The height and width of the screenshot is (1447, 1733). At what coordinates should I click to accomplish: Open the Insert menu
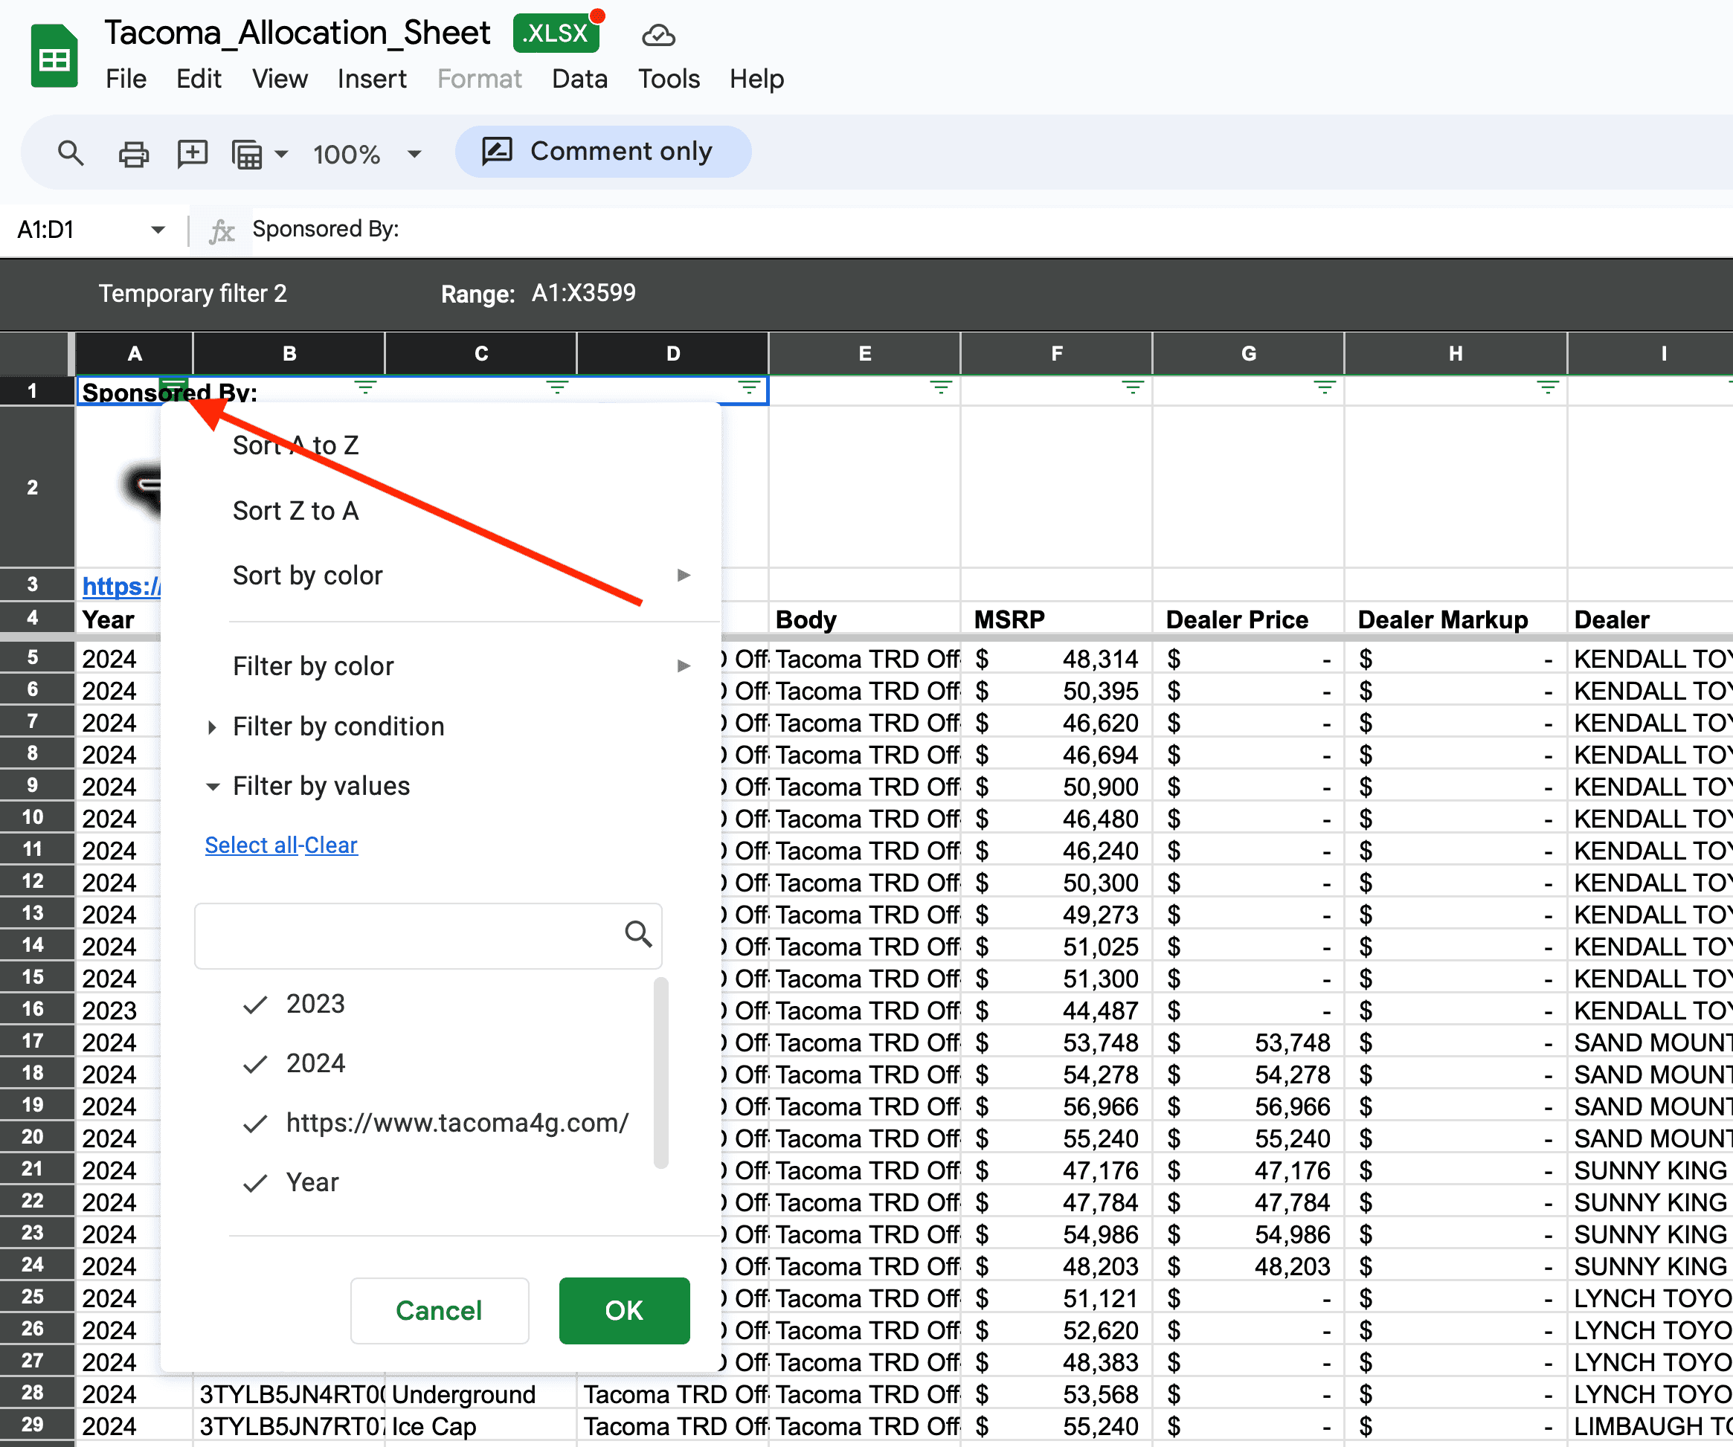point(371,80)
